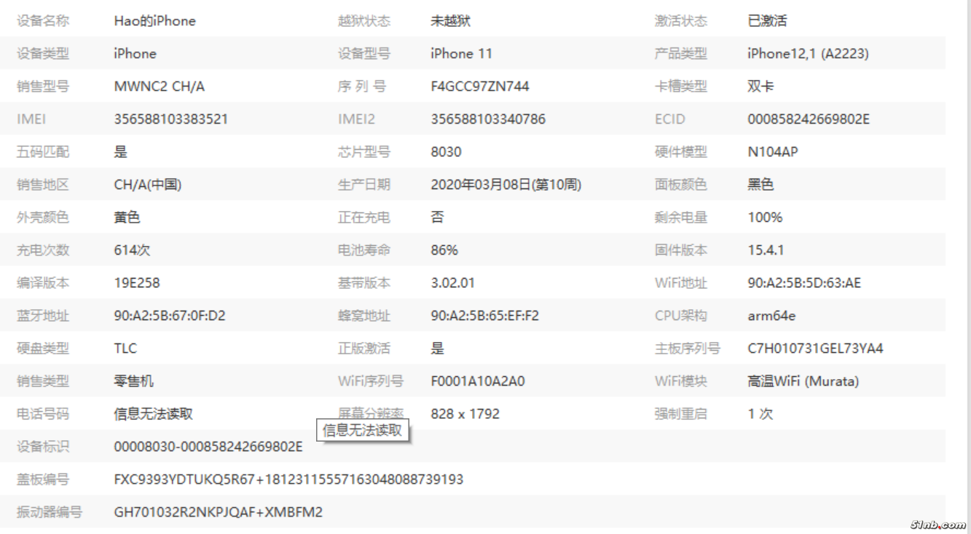Click the IMEI value 356588103383521
Viewport: 971px width, 534px height.
[170, 119]
